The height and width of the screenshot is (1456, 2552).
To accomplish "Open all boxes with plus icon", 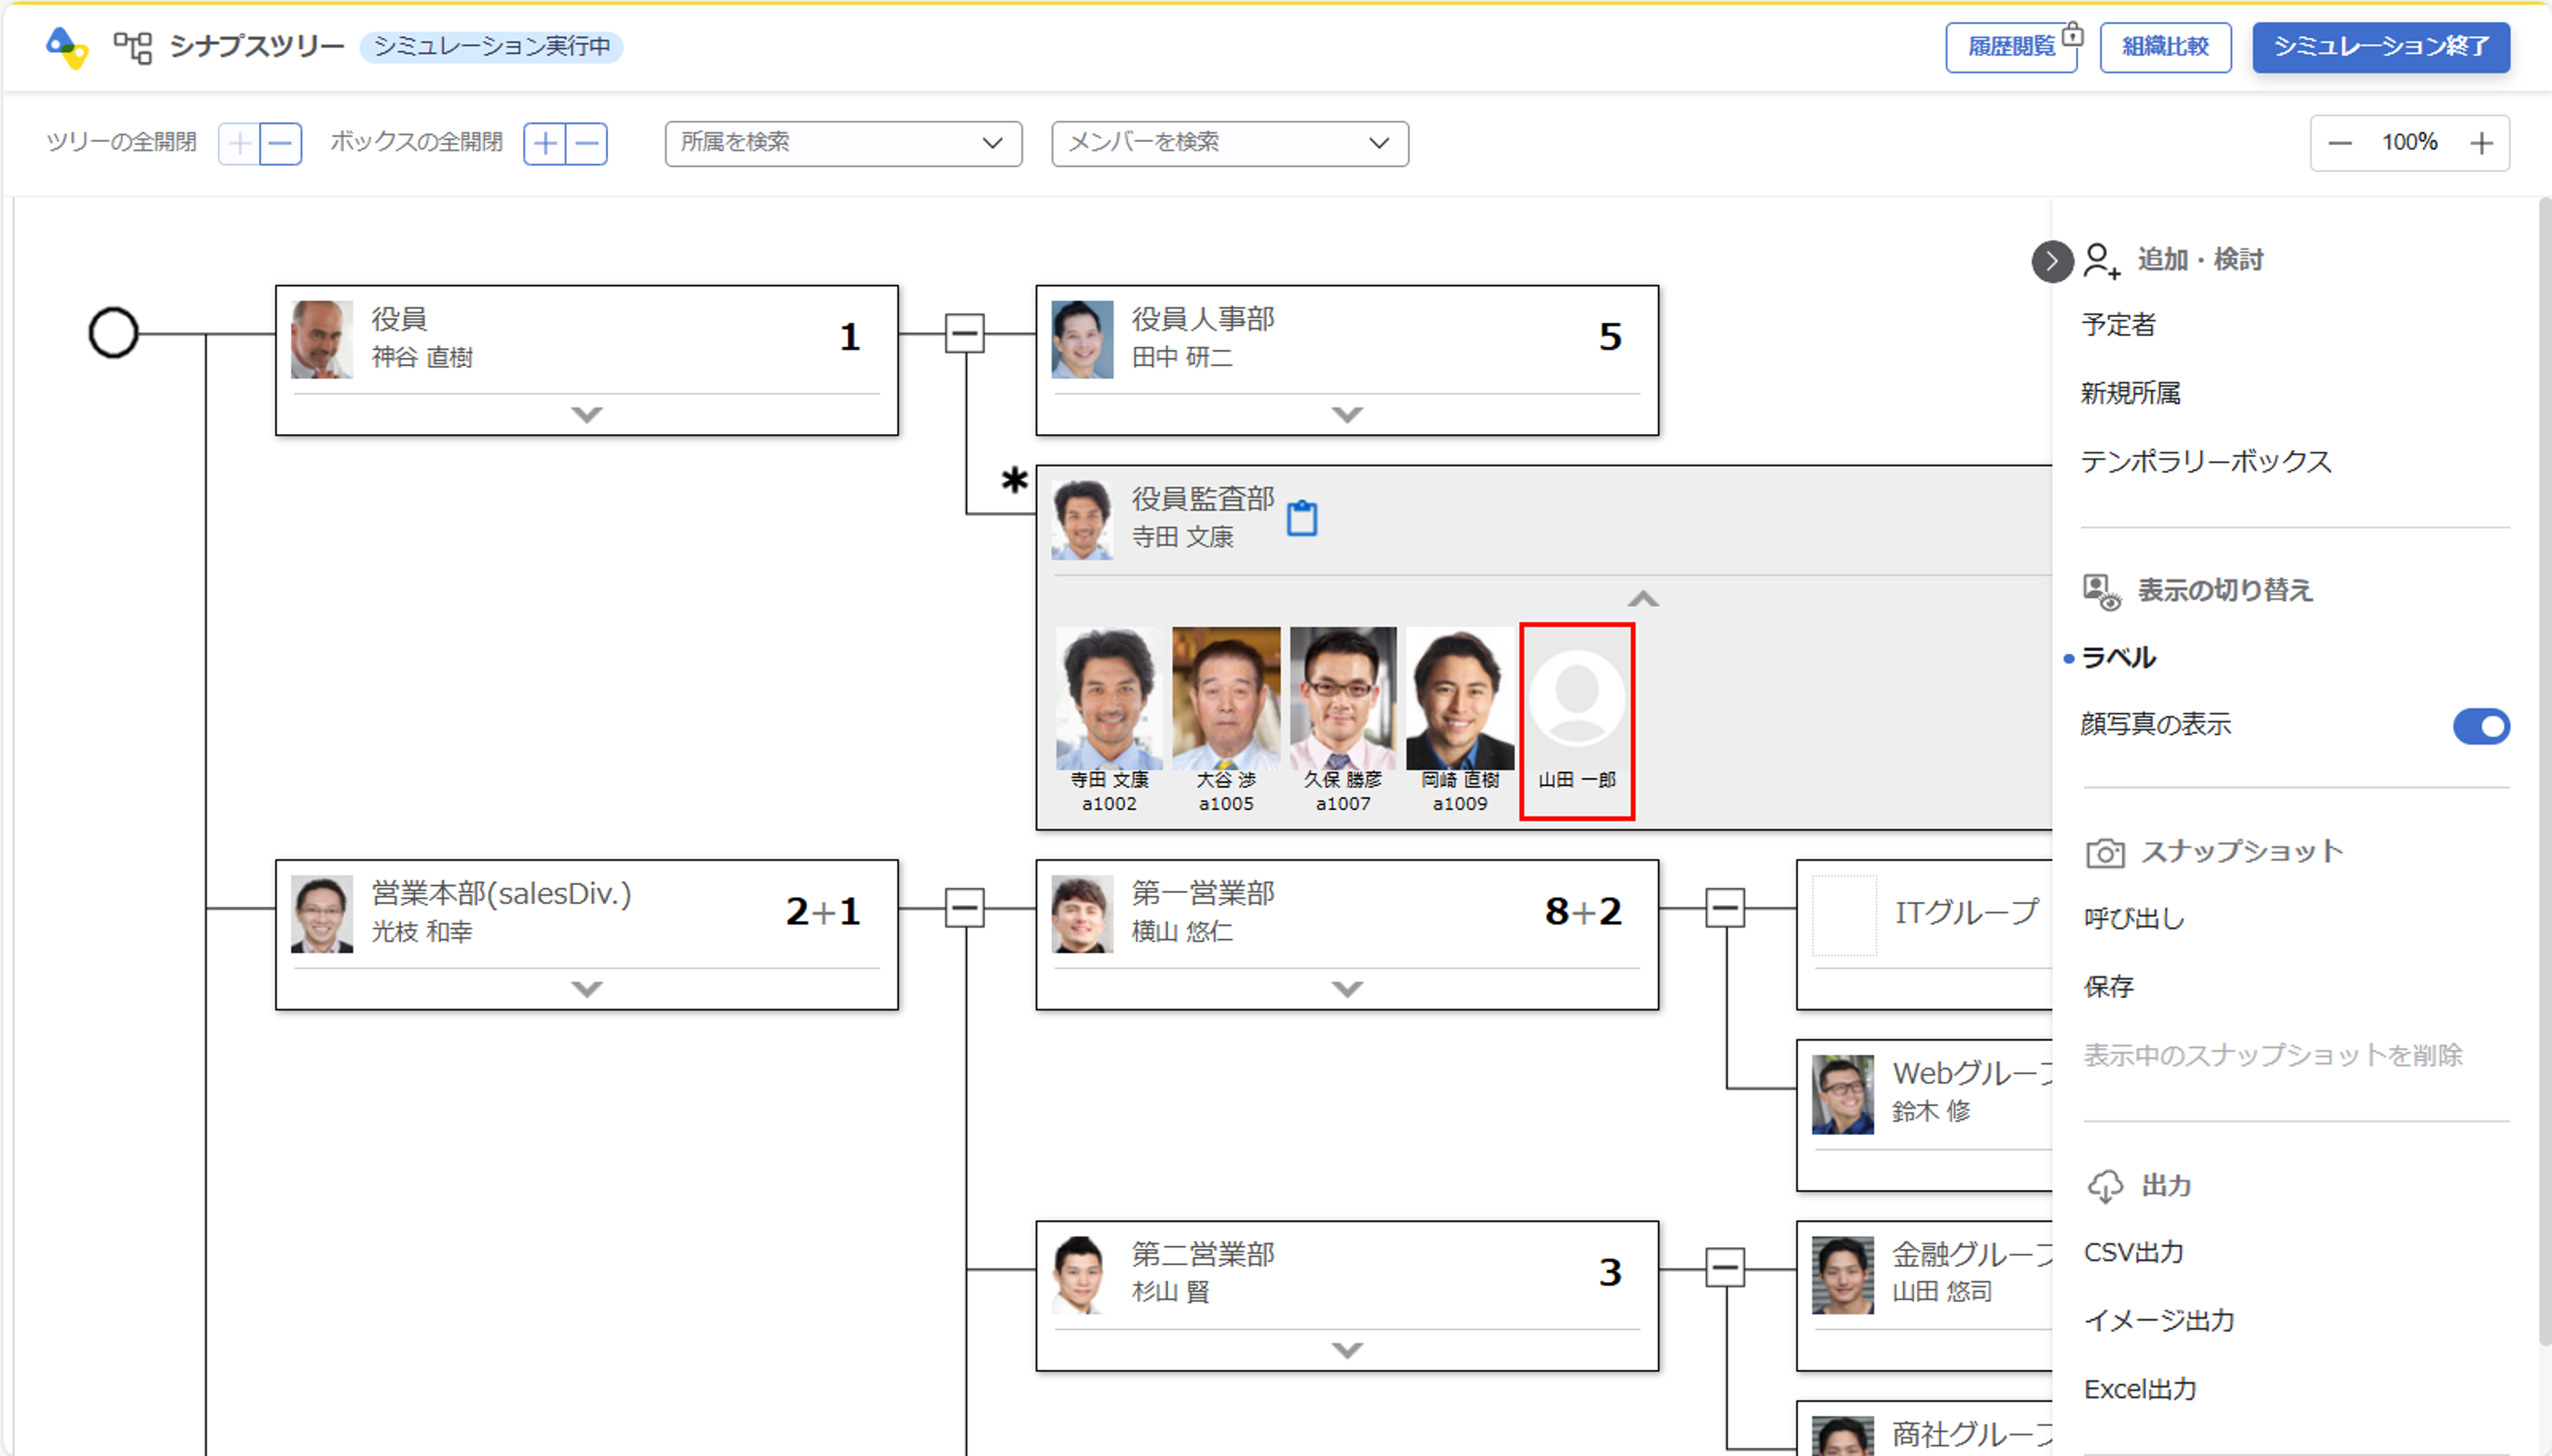I will [545, 144].
